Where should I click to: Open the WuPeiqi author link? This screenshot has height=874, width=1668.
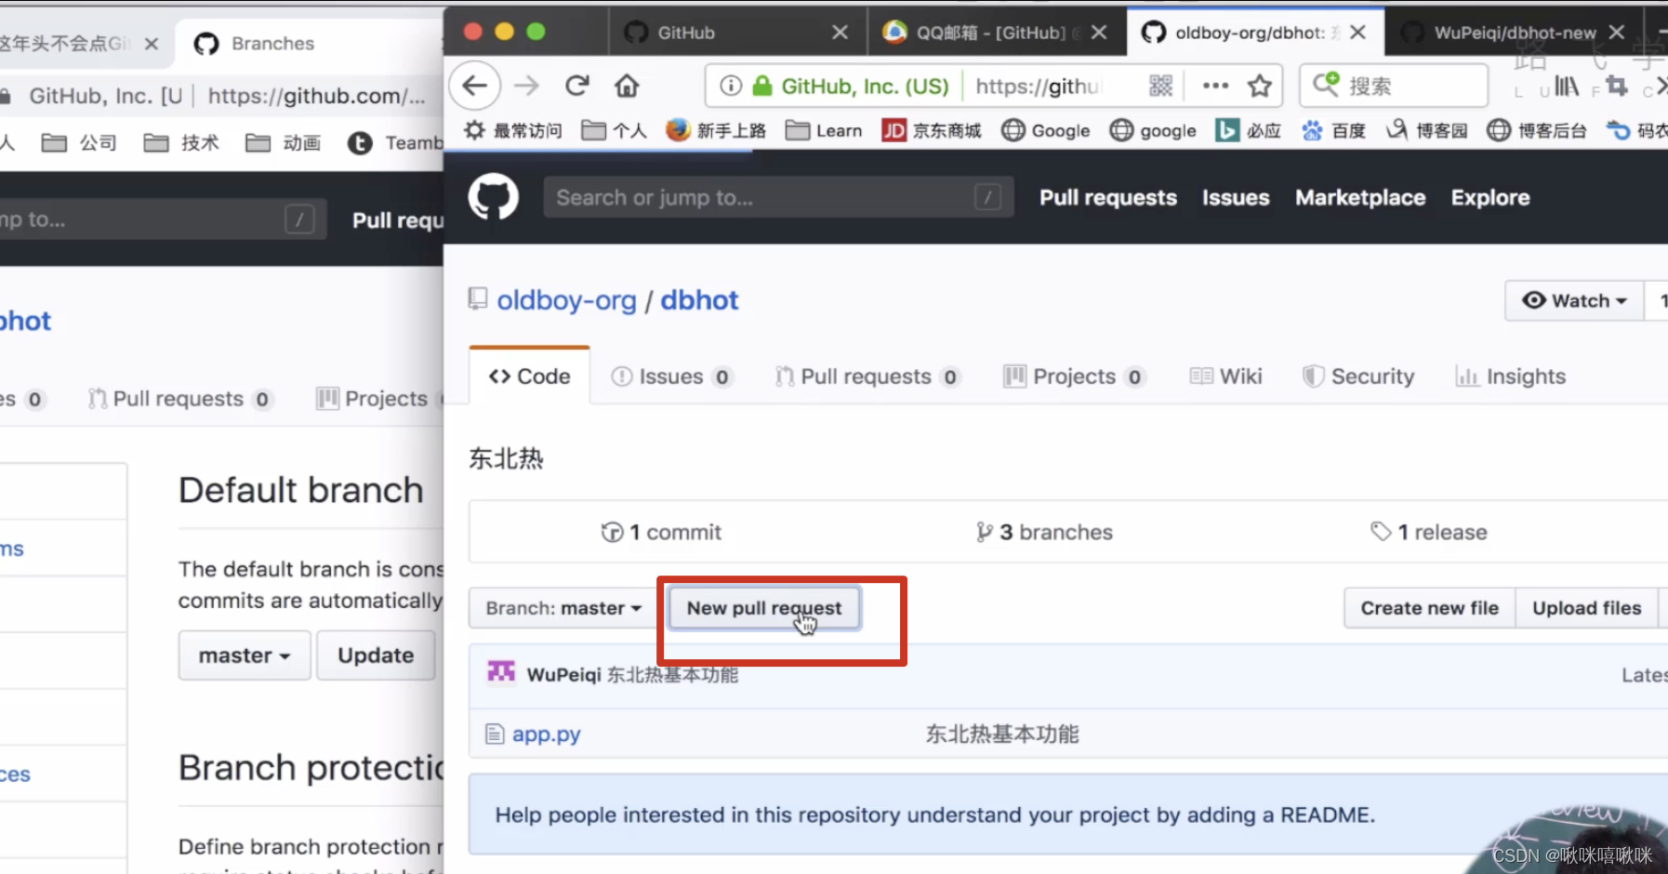click(x=563, y=674)
